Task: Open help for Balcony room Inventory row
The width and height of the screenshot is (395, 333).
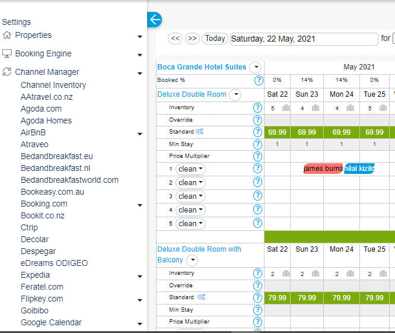Action: point(257,273)
